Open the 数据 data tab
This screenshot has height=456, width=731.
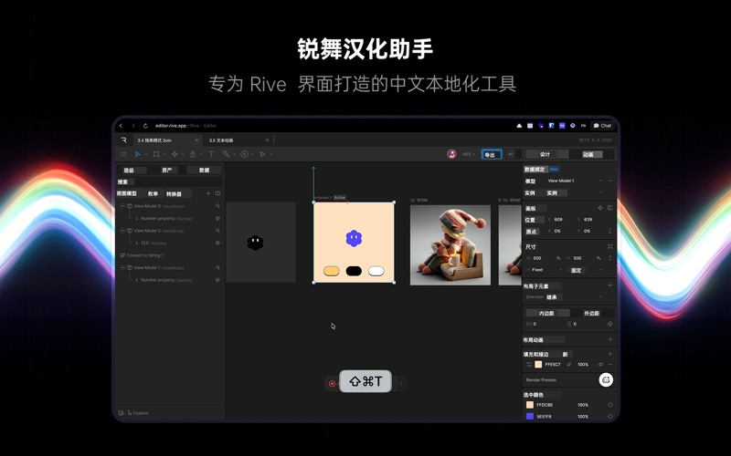pyautogui.click(x=204, y=170)
